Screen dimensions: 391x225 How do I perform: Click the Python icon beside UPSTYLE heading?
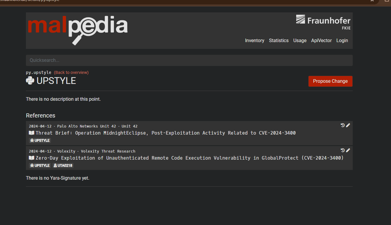click(x=30, y=80)
